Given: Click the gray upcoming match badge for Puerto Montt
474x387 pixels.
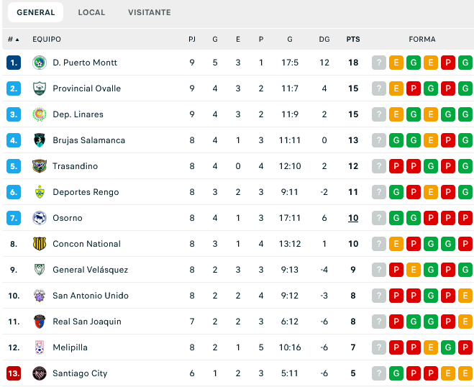Looking at the screenshot, I should [379, 63].
